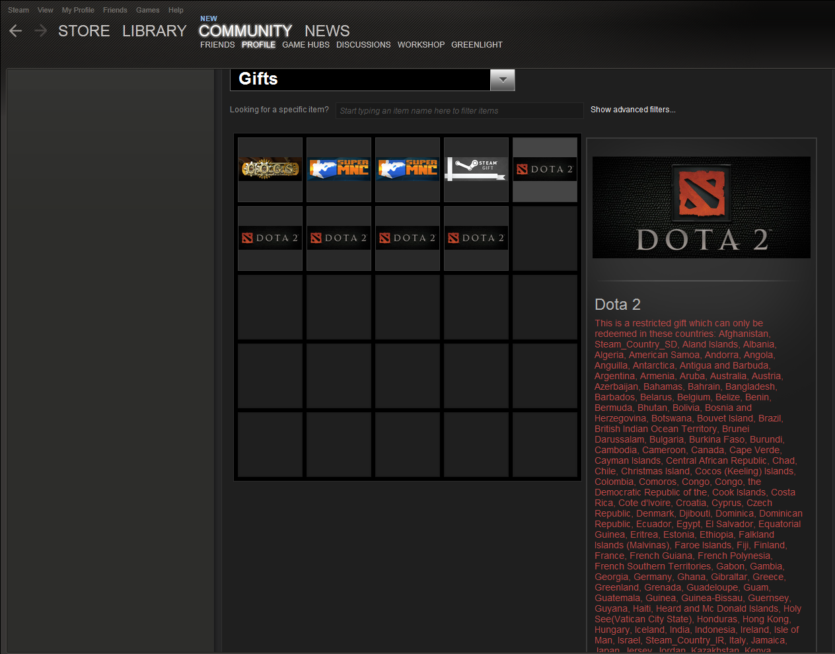Image resolution: width=835 pixels, height=654 pixels.
Task: Select the first Dota 2 gift in second row
Action: point(270,238)
